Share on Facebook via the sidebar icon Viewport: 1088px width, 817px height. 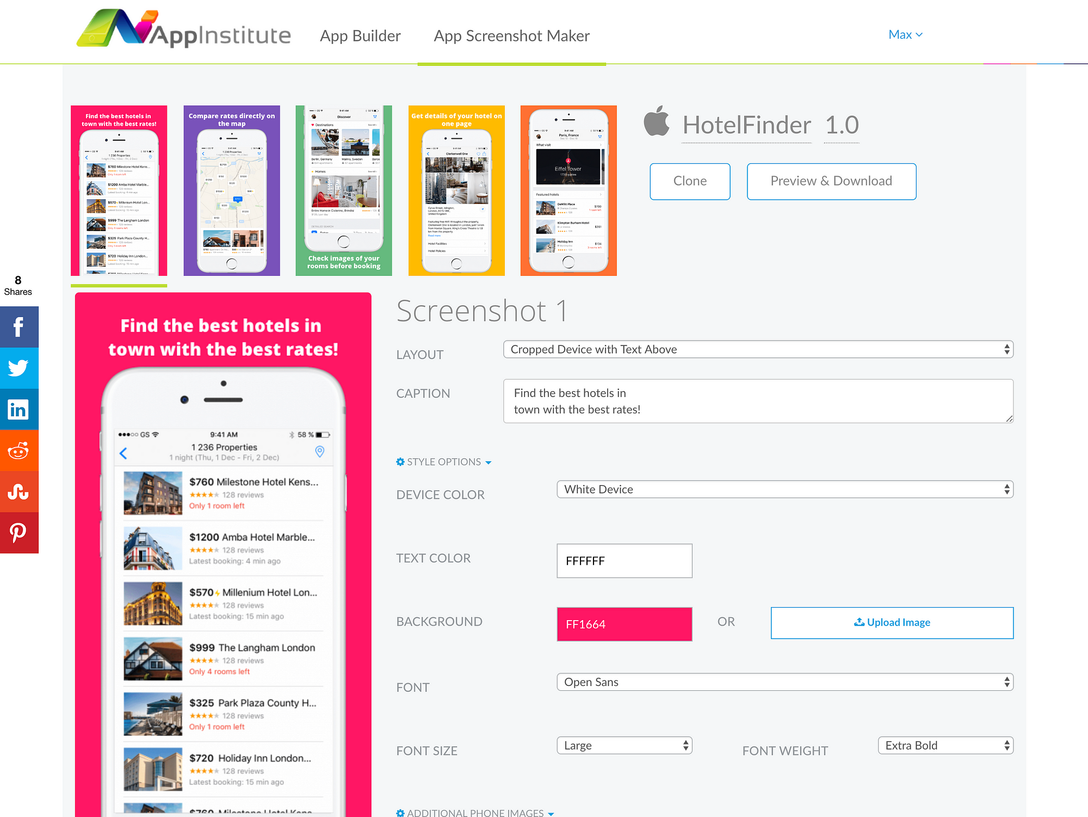19,327
